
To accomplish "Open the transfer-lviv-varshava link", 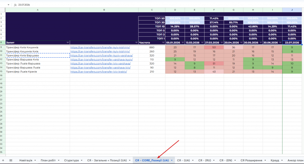I will (101, 64).
